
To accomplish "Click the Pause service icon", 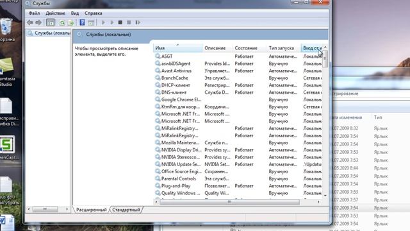I will (x=129, y=22).
